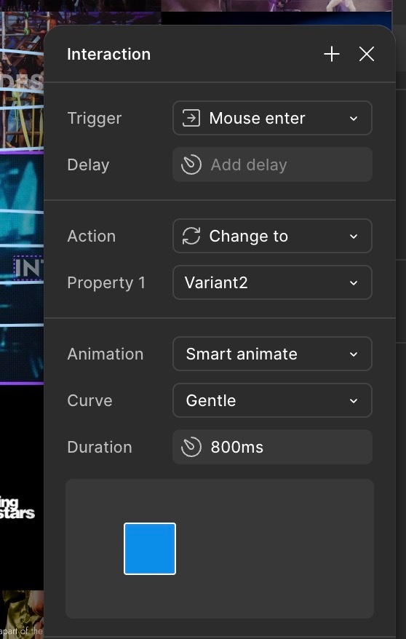Click the Change to swap icon

coord(191,236)
